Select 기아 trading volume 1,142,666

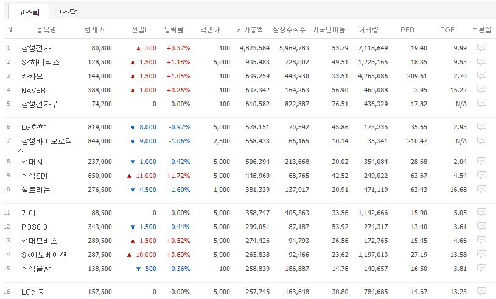coord(373,213)
